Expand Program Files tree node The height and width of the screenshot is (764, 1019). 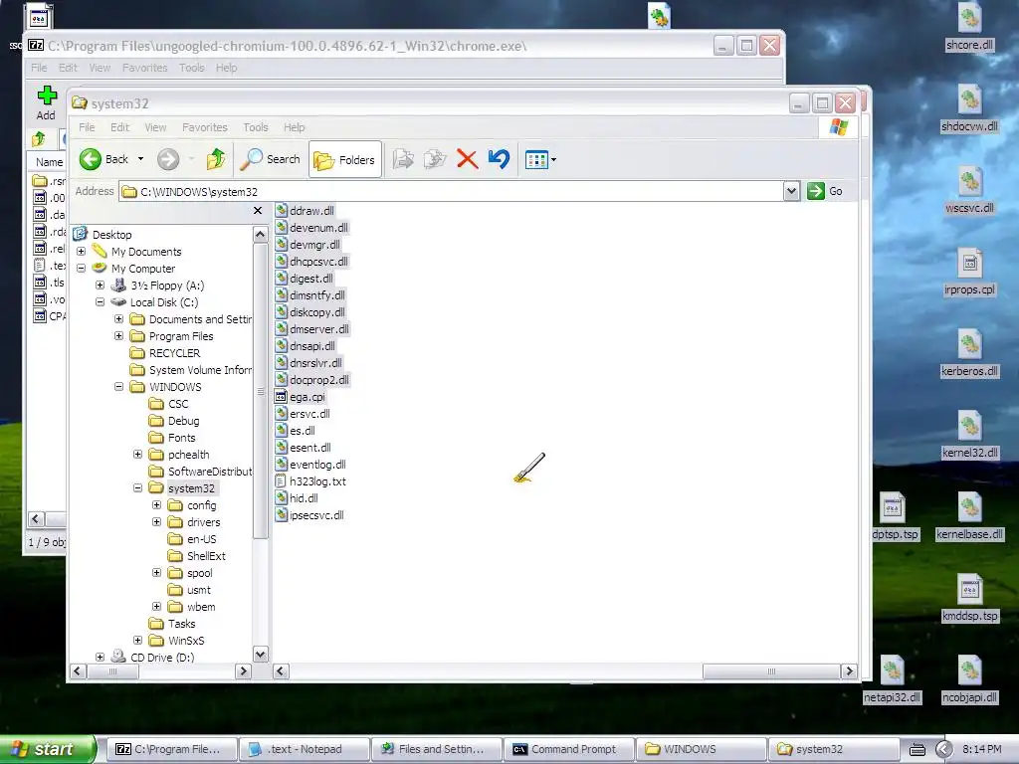[x=119, y=336]
